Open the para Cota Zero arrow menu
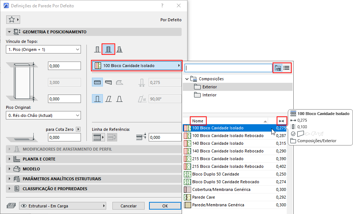 coord(78,129)
